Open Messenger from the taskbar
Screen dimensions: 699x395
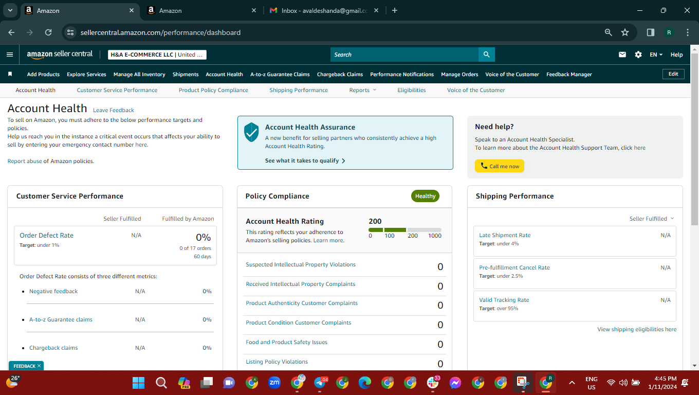pyautogui.click(x=455, y=383)
